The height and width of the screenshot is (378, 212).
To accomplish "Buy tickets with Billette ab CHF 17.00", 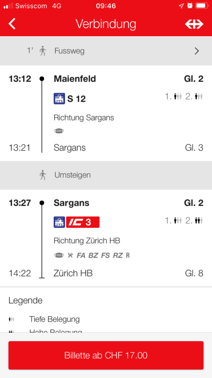I will (x=106, y=355).
